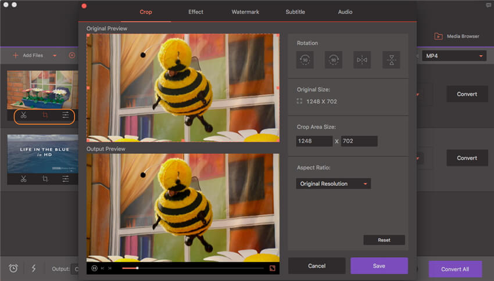The image size is (494, 281).
Task: Click Convert for the bee video
Action: point(467,94)
